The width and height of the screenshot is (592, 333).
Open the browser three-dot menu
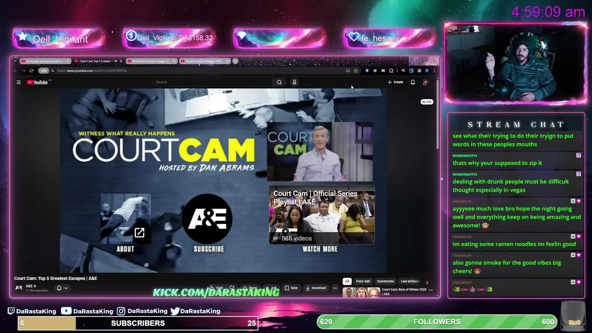click(434, 71)
